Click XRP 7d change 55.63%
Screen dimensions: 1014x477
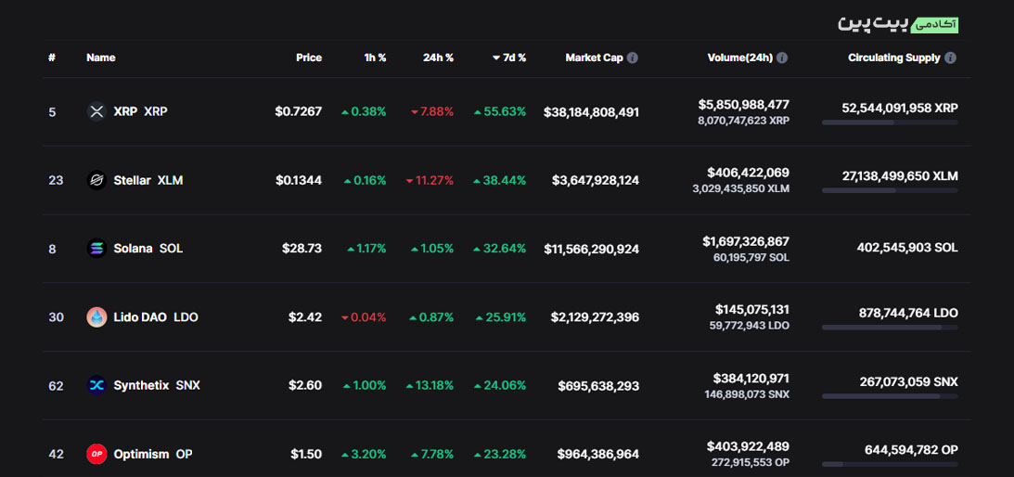(x=500, y=111)
